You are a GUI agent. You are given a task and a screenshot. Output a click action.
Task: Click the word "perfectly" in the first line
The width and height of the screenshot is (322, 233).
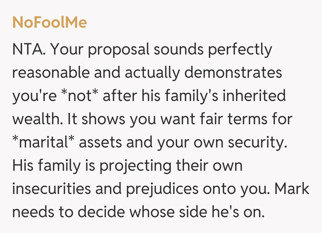pos(240,50)
